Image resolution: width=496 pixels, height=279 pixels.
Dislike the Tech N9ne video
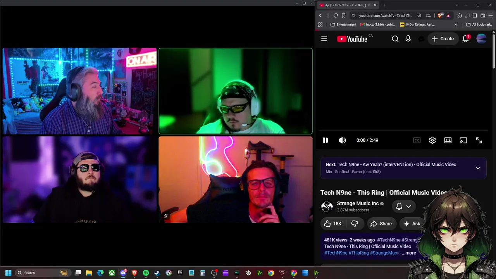pos(355,224)
